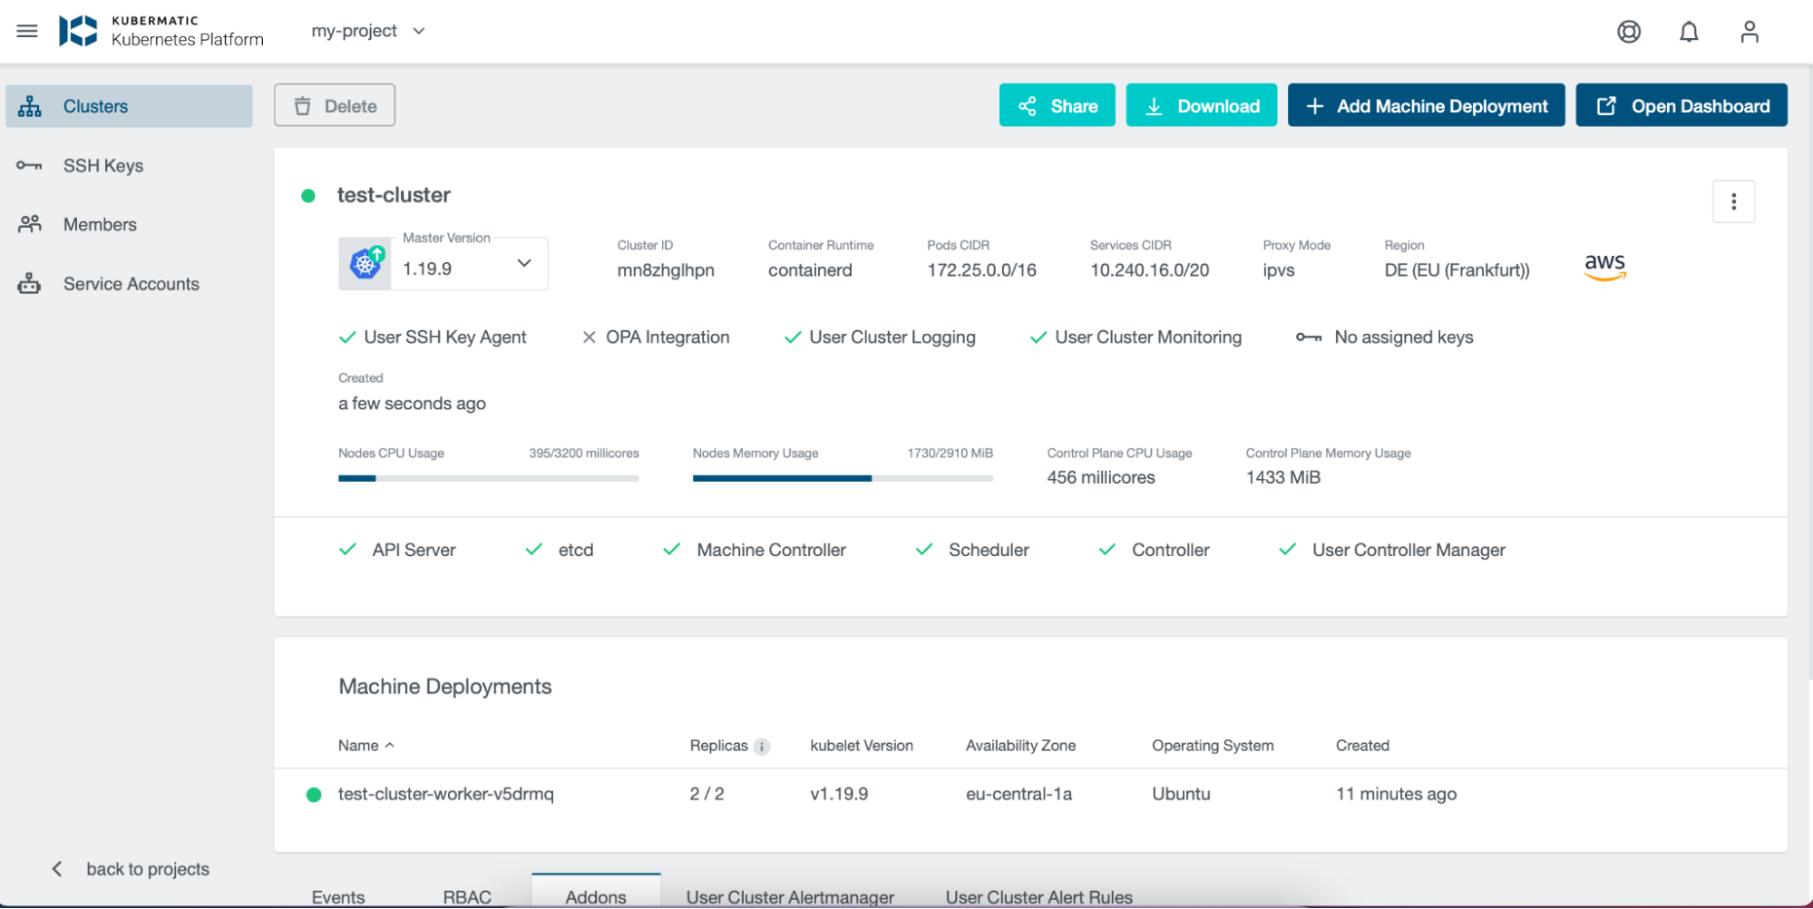
Task: Click the Add Machine Deployment button
Action: coord(1426,105)
